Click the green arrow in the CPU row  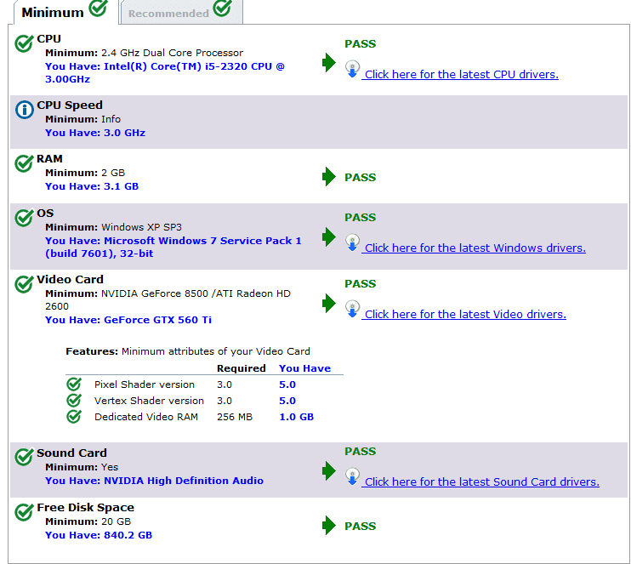(329, 63)
